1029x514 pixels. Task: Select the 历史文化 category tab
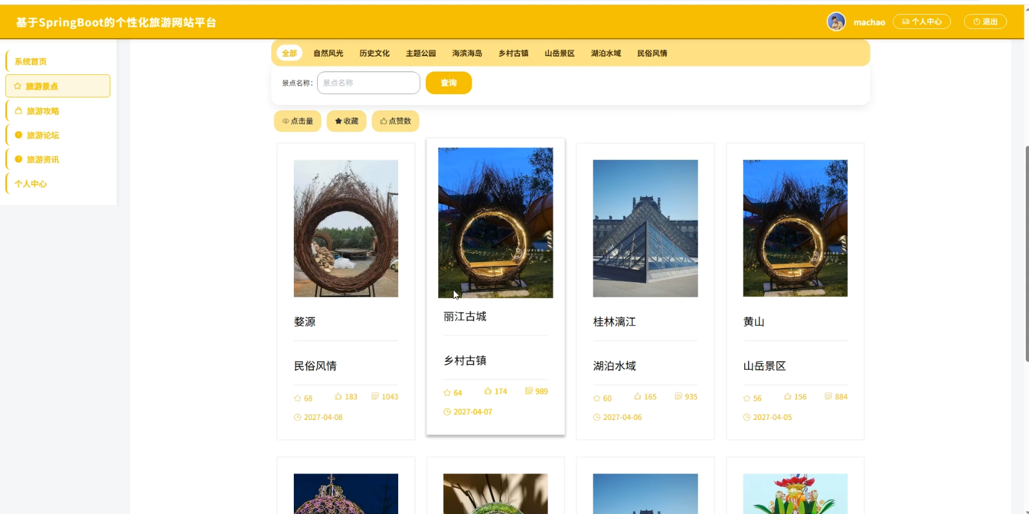click(374, 53)
